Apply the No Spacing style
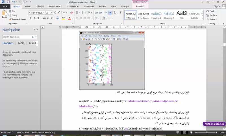 click(x=144, y=15)
